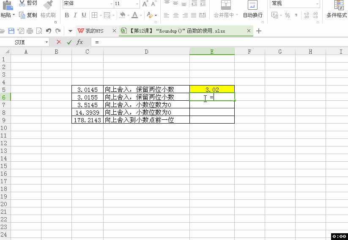
Task: Select column D header
Action: click(x=146, y=52)
